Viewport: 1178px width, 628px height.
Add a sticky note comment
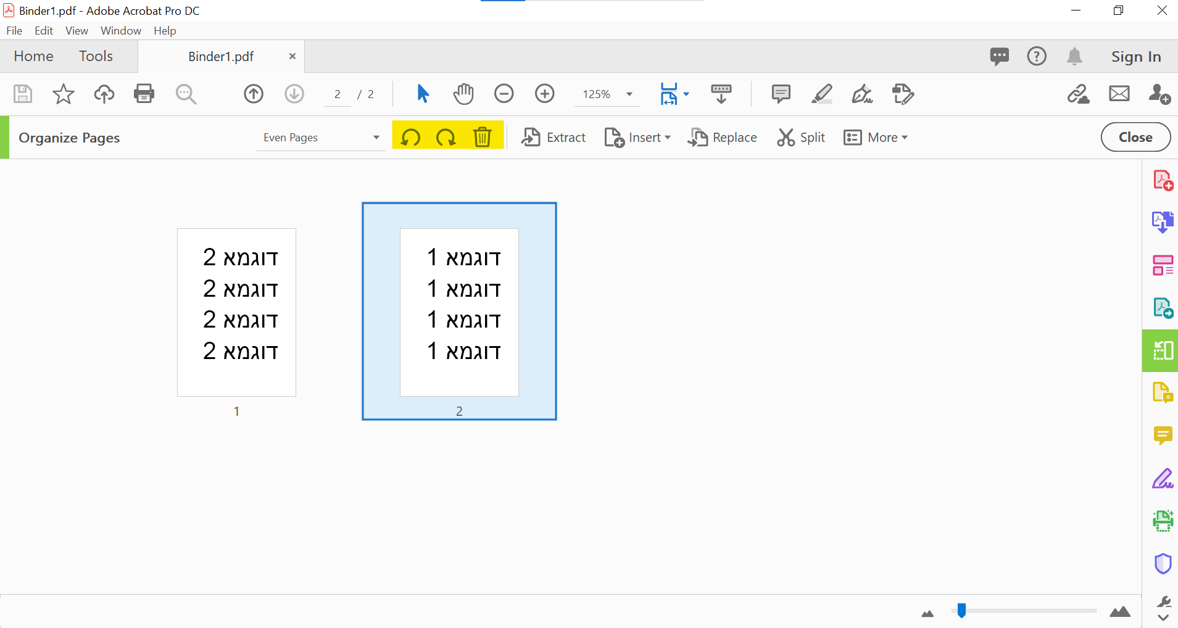point(781,94)
